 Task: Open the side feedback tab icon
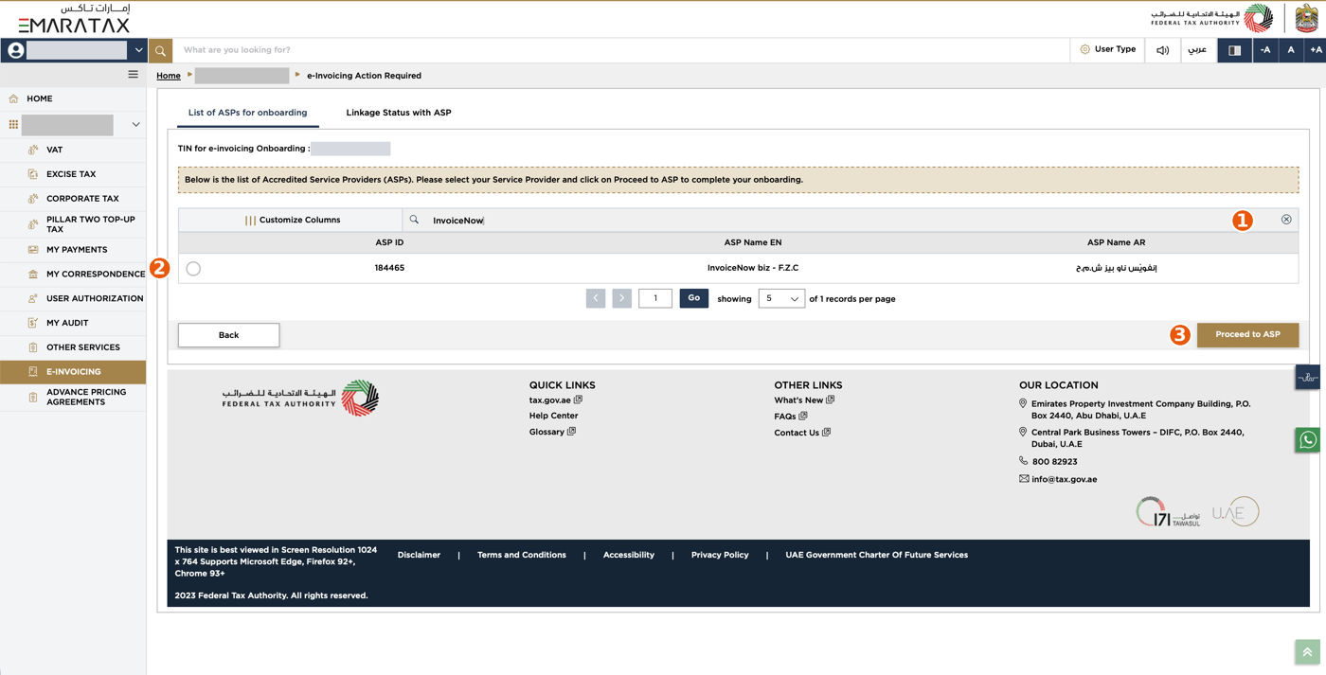click(1308, 377)
